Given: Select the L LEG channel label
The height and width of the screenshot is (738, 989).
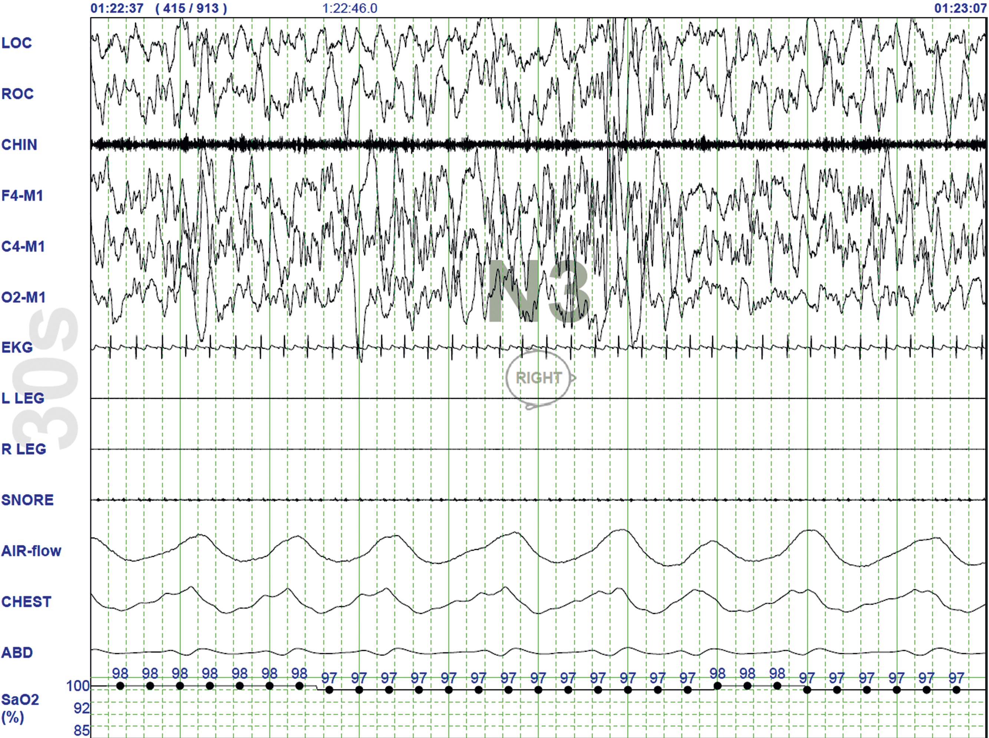Looking at the screenshot, I should (23, 398).
